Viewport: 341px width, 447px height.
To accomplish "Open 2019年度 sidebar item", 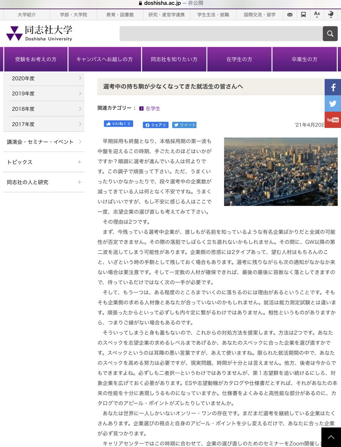I will [x=47, y=93].
